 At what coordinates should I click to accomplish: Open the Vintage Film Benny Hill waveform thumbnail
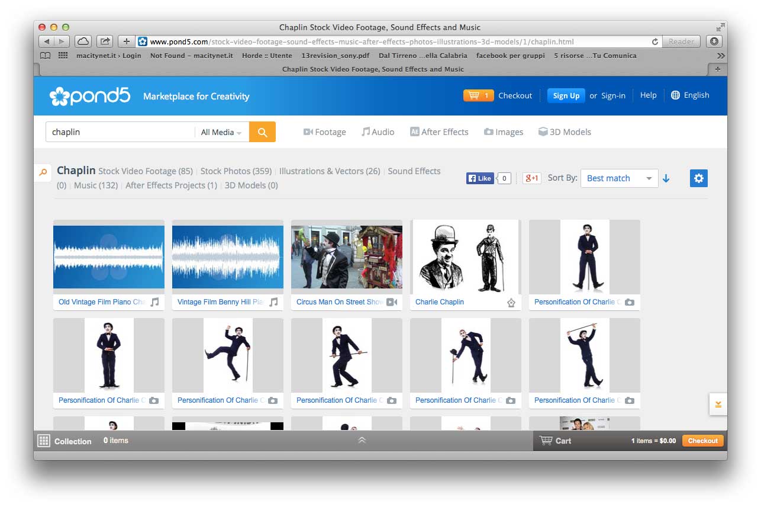(x=228, y=257)
